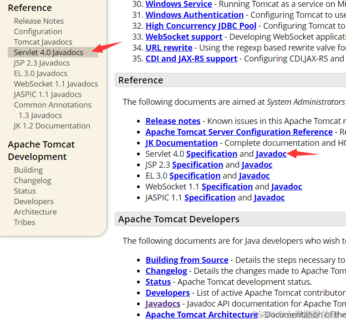Open Common Annotations 1.3 Javadocs sidebar link

52,110
